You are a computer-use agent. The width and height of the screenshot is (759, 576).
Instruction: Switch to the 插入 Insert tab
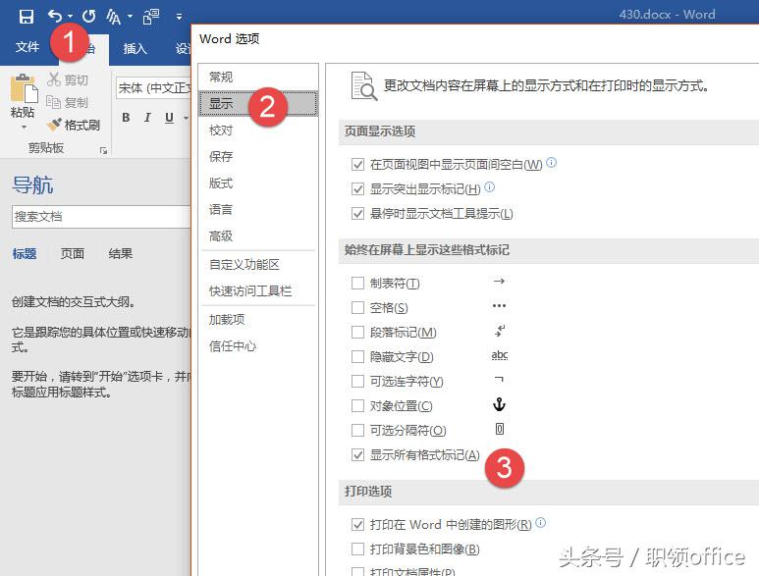pyautogui.click(x=135, y=48)
